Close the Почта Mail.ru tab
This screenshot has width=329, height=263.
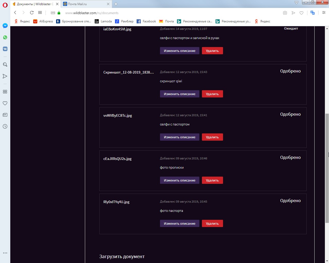click(108, 4)
